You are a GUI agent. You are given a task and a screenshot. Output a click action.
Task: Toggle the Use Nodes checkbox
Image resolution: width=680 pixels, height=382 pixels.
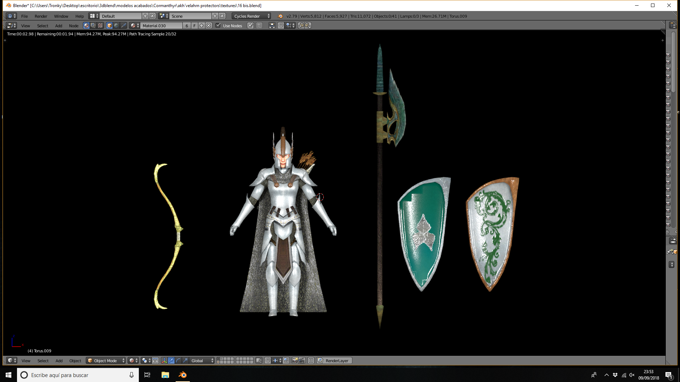pos(218,25)
